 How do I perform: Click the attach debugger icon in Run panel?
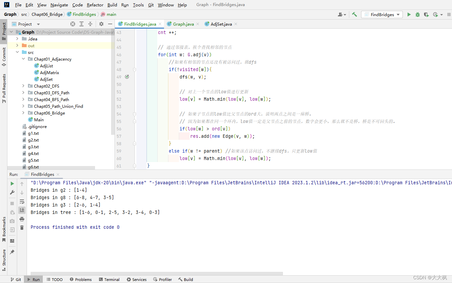pyautogui.click(x=12, y=212)
